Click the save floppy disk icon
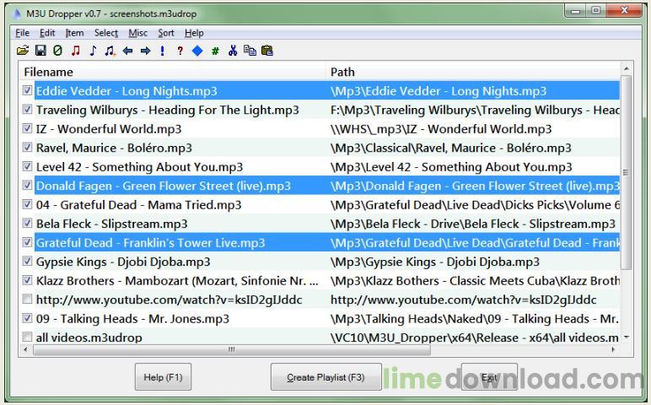This screenshot has width=651, height=405. pyautogui.click(x=40, y=51)
